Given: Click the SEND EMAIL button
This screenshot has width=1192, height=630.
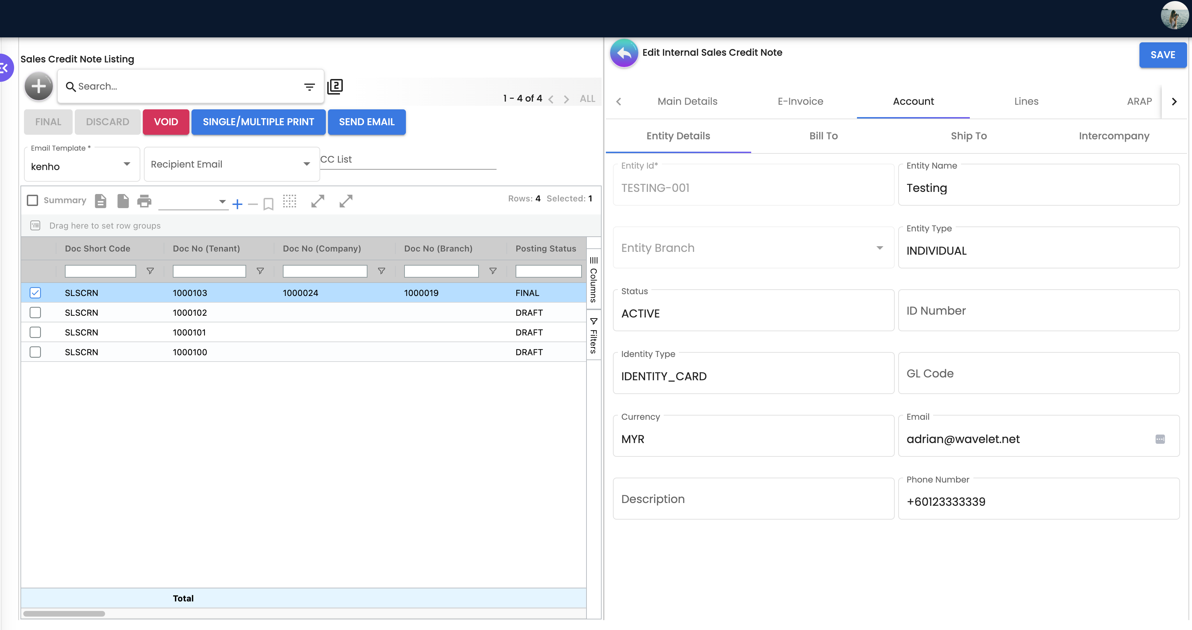Looking at the screenshot, I should [x=366, y=122].
